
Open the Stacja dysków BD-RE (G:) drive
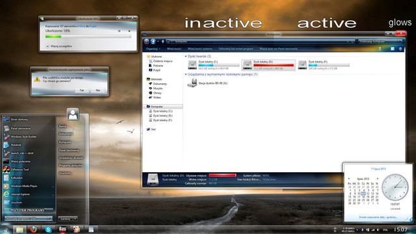[207, 83]
